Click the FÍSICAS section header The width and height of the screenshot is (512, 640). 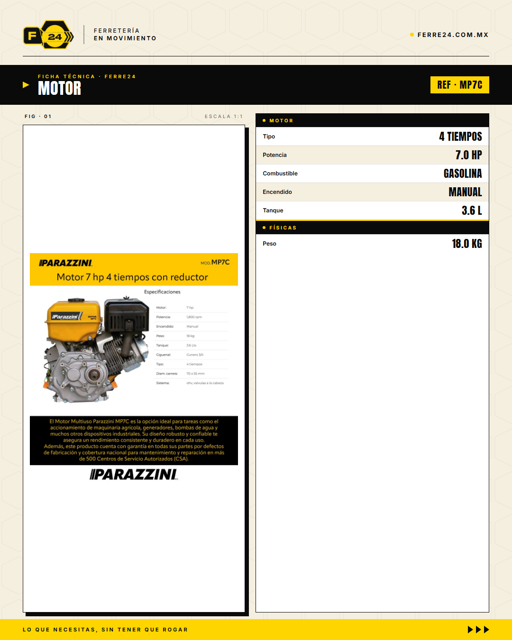tap(372, 228)
